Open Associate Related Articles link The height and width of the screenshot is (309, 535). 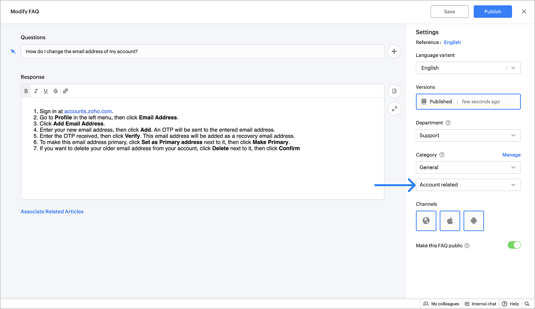52,212
